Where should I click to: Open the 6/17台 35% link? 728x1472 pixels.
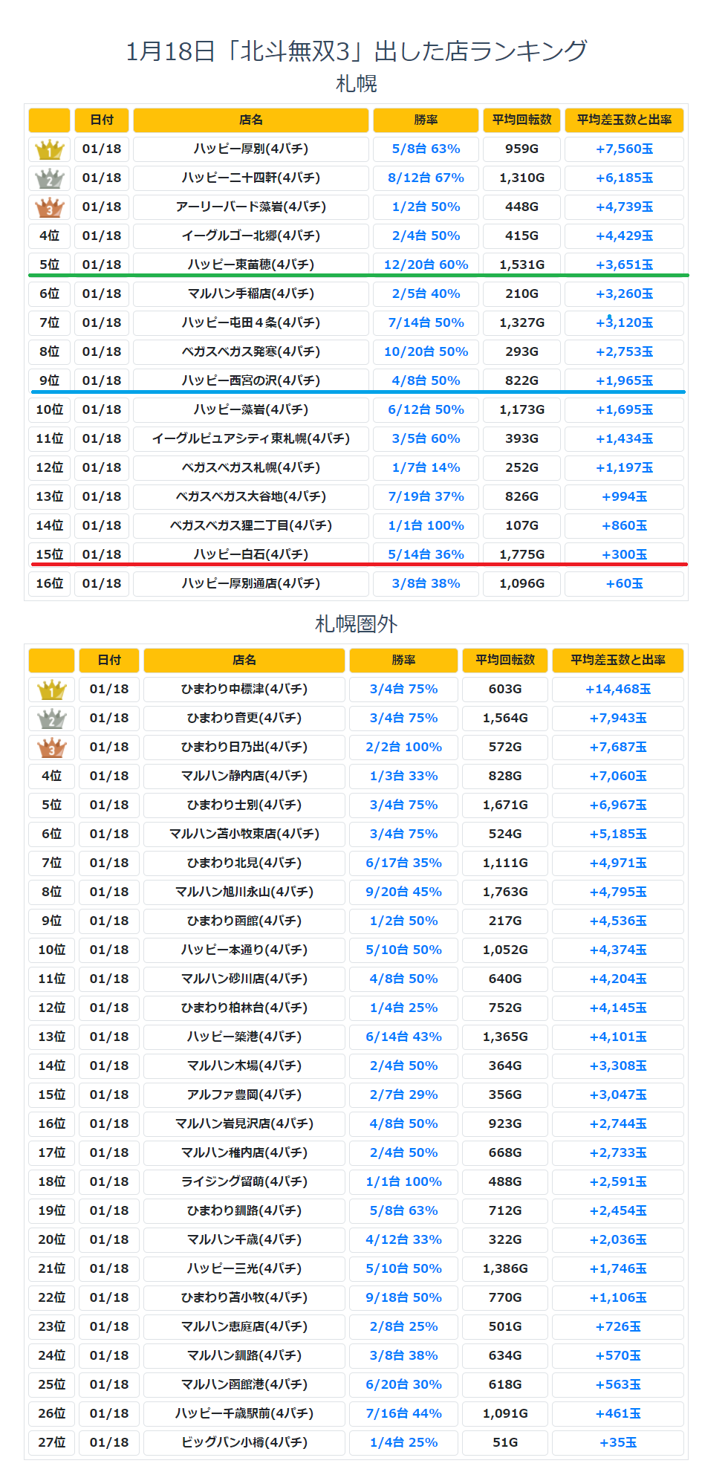pos(403,863)
